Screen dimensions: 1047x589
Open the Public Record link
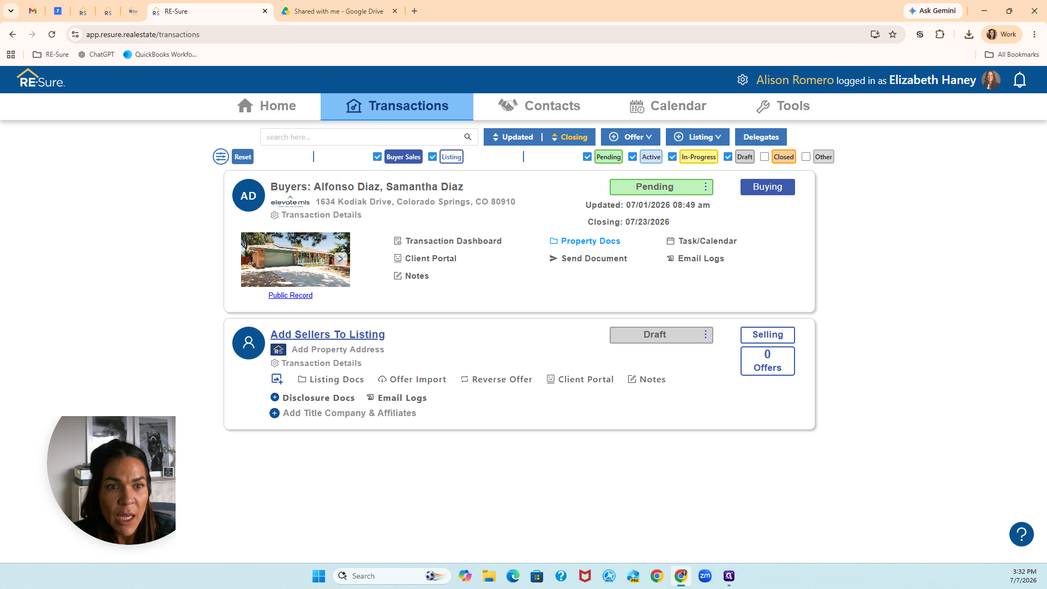tap(290, 295)
